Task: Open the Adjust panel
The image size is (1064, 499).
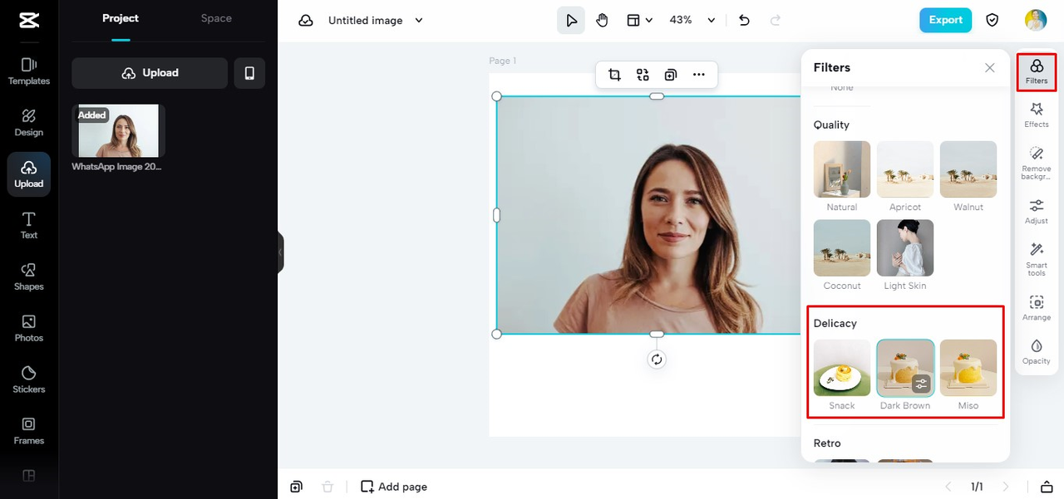Action: pyautogui.click(x=1037, y=212)
